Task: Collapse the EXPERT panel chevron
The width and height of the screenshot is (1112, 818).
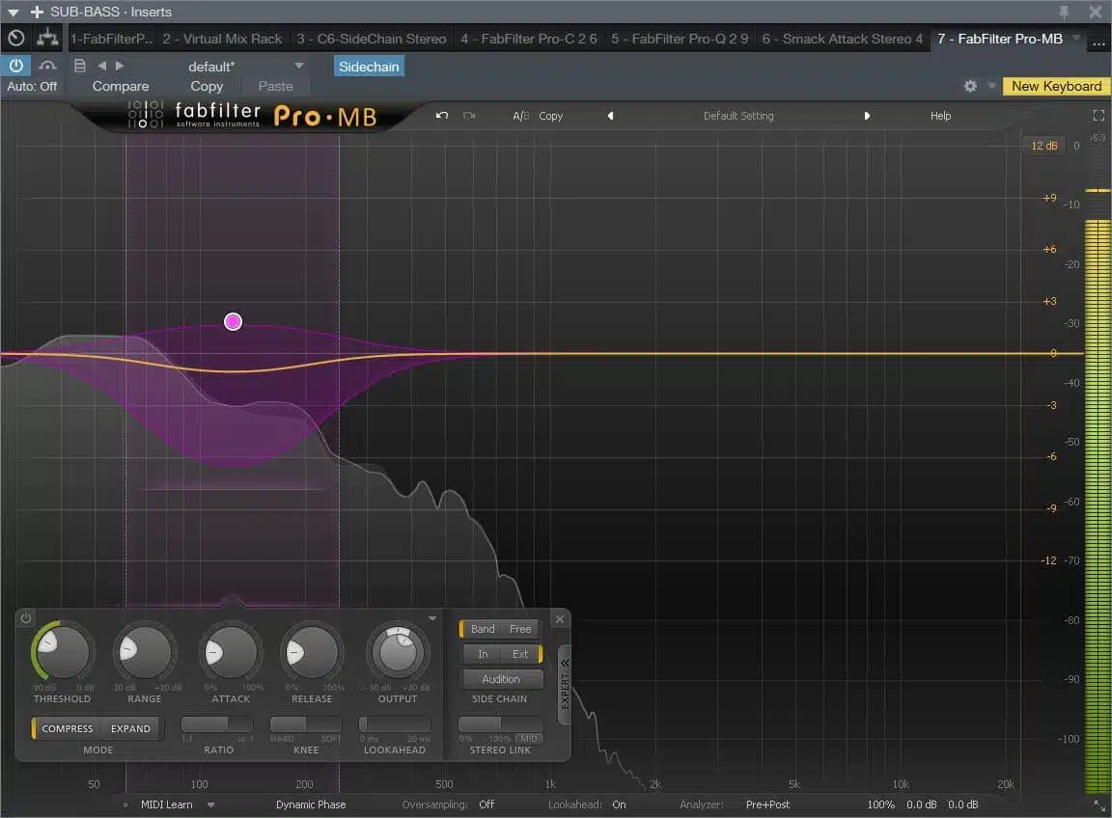Action: point(565,664)
